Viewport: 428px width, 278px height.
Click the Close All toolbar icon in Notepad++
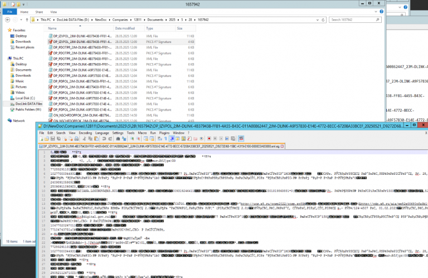[70, 138]
